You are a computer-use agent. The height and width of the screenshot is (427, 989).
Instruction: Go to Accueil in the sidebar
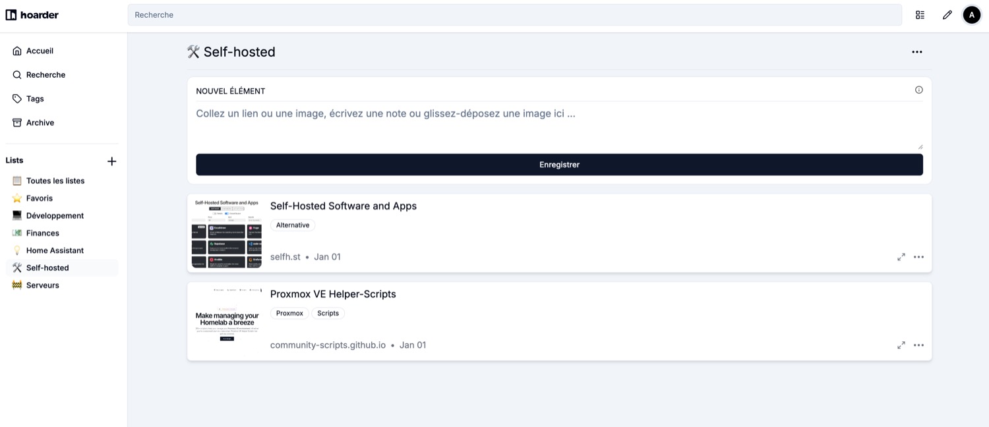coord(40,51)
